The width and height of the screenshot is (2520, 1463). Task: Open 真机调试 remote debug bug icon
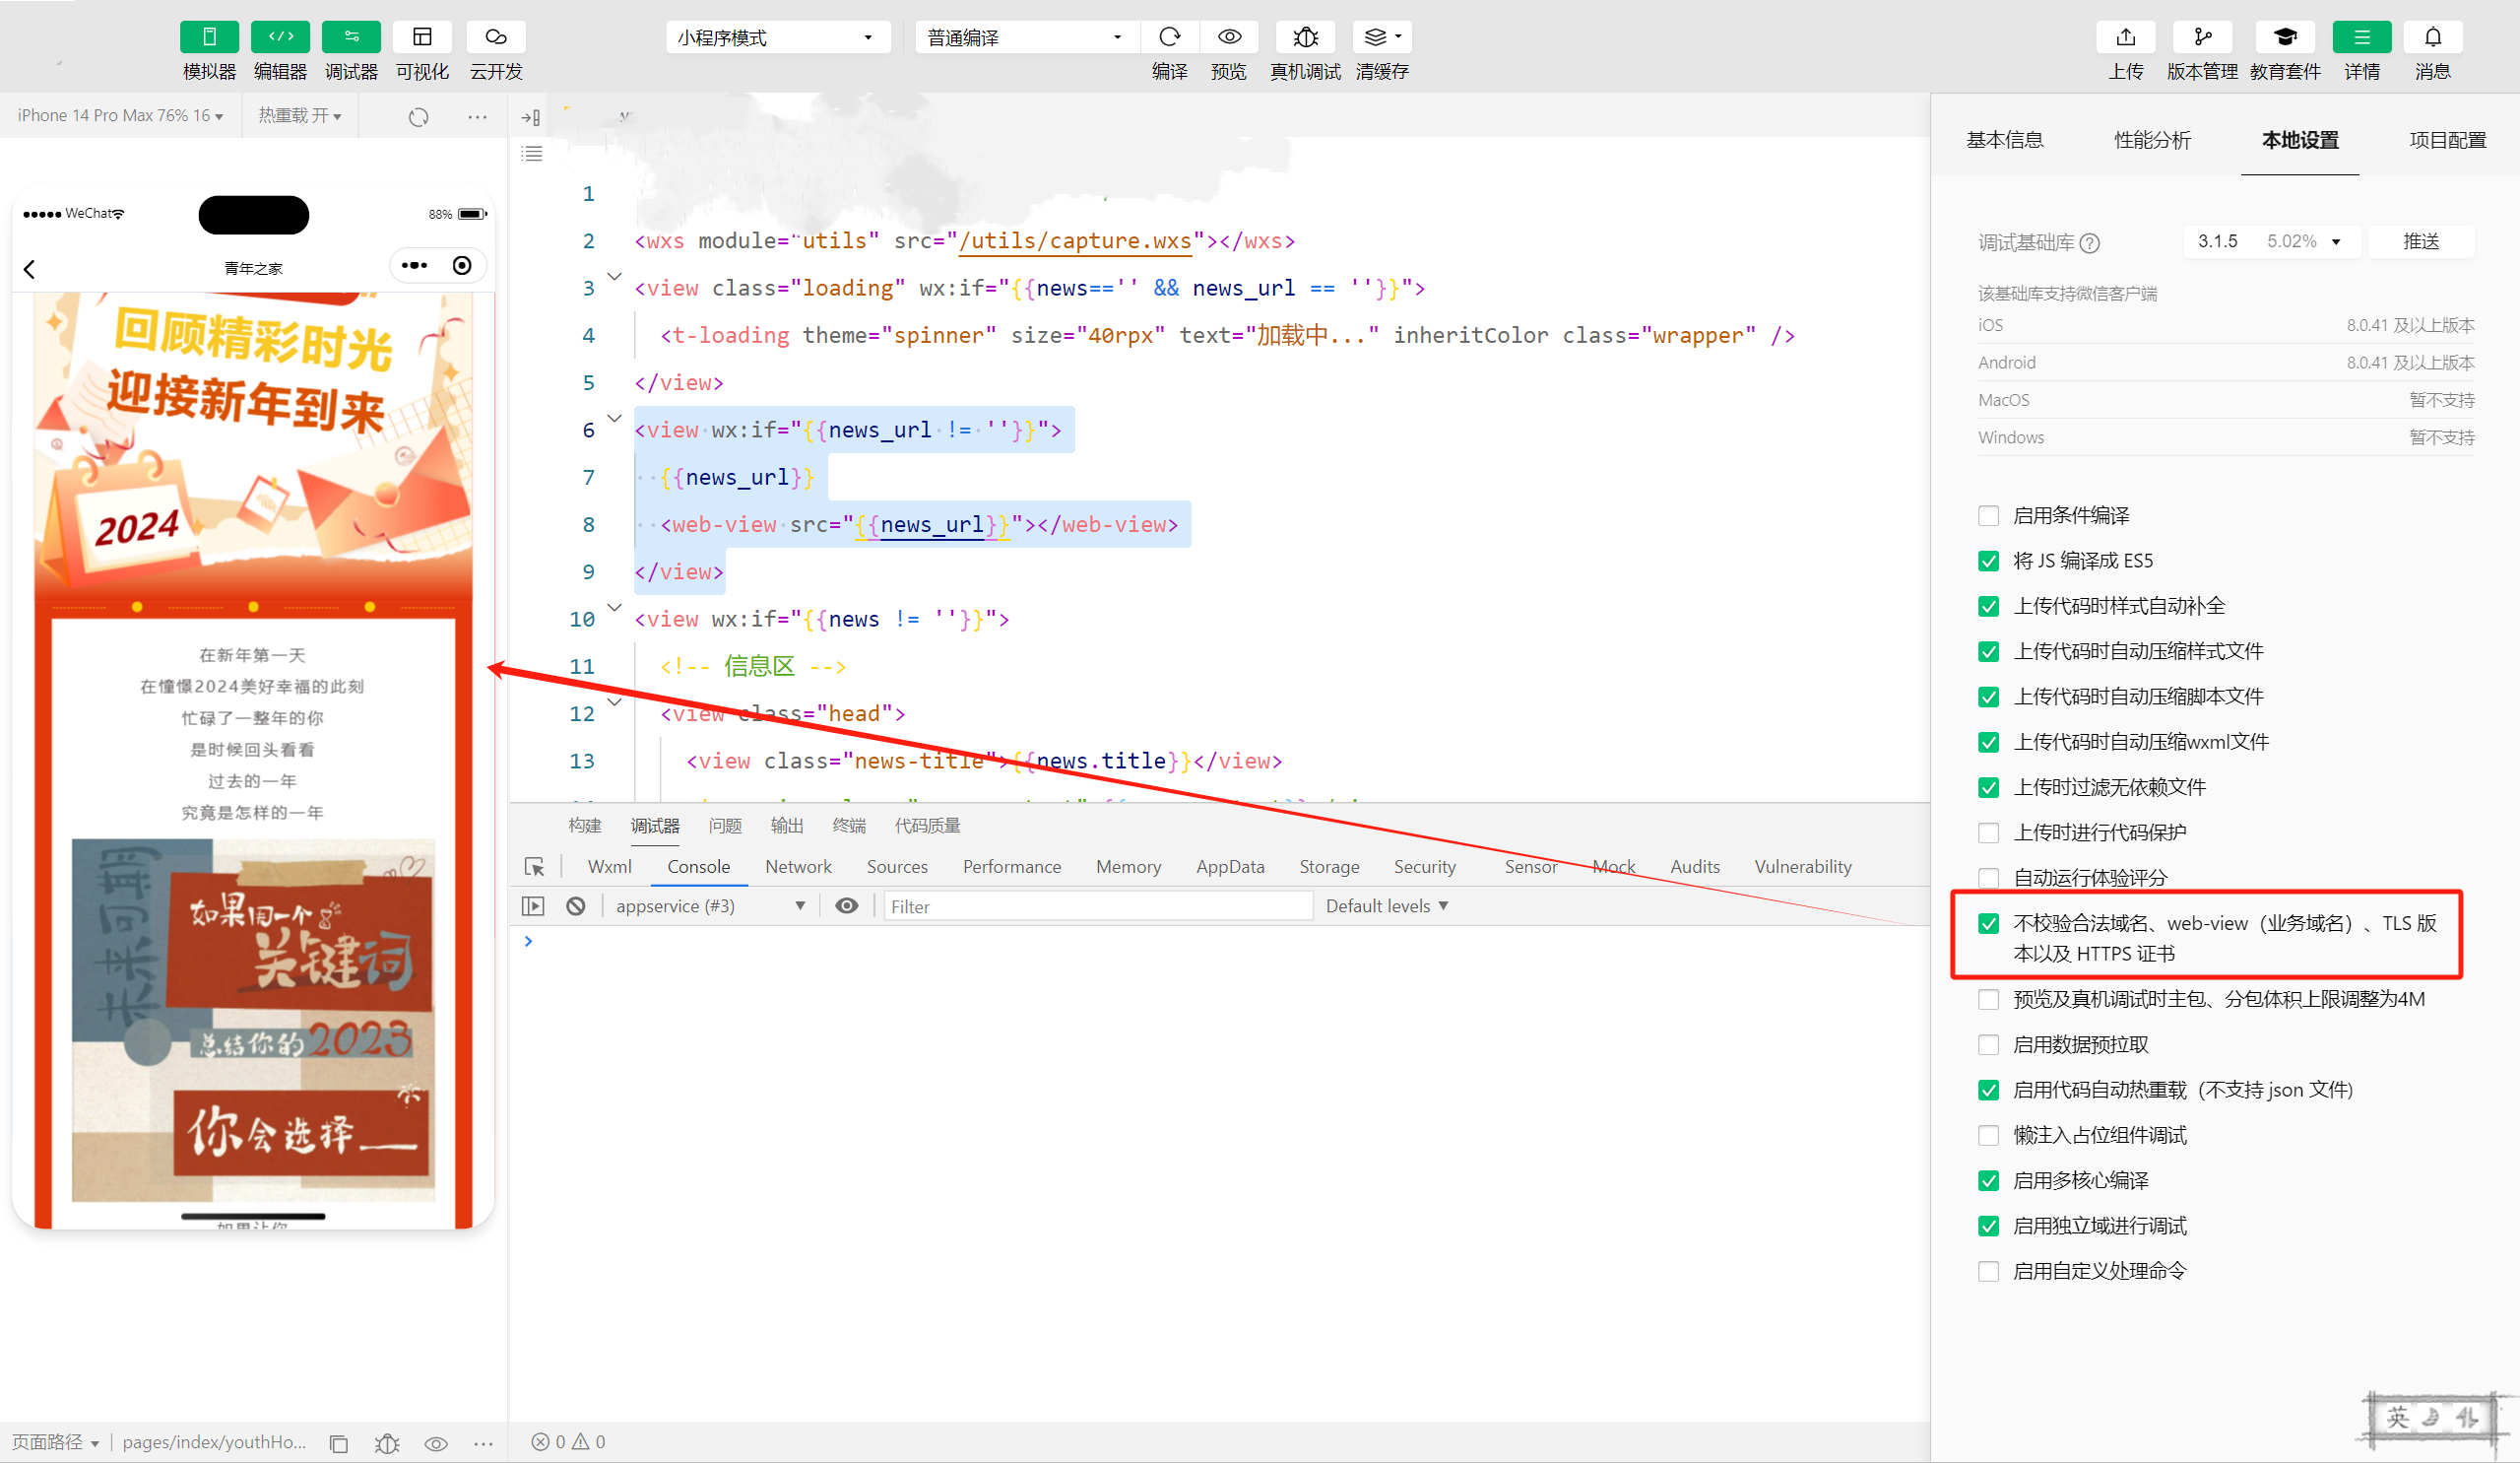click(x=1305, y=37)
